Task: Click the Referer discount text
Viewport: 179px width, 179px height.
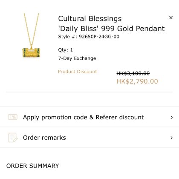Action: pyautogui.click(x=120, y=117)
